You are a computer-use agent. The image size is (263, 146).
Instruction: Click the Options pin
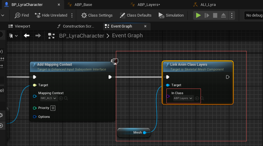tap(35, 117)
